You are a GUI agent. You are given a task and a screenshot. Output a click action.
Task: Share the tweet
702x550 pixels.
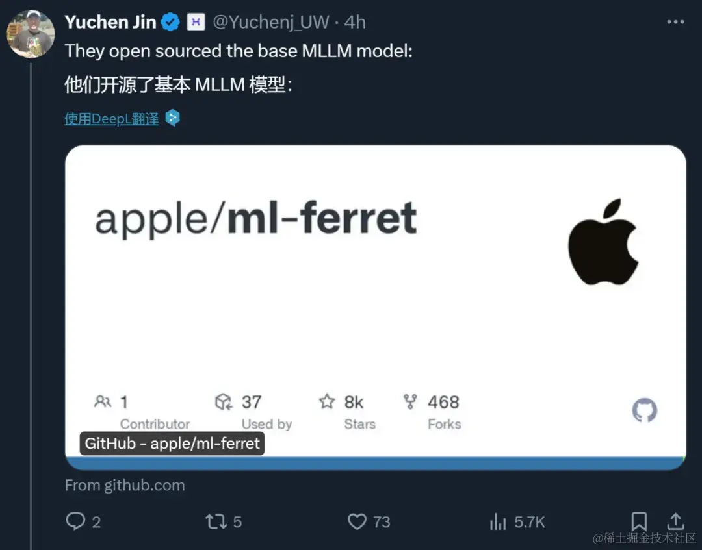click(675, 521)
